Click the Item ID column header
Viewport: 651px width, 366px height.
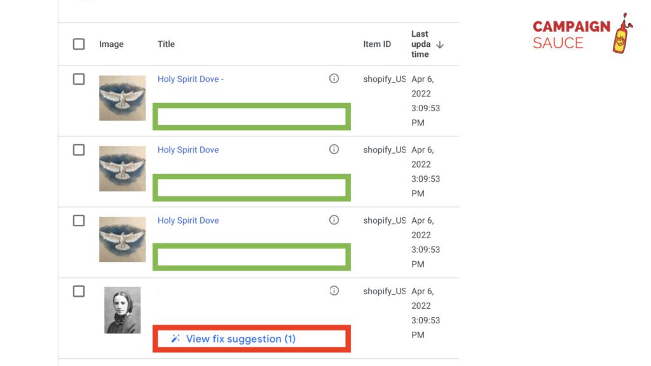pyautogui.click(x=377, y=44)
